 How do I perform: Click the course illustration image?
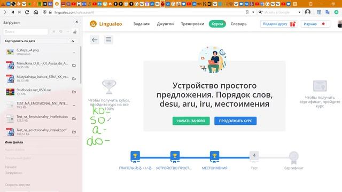pos(213,59)
